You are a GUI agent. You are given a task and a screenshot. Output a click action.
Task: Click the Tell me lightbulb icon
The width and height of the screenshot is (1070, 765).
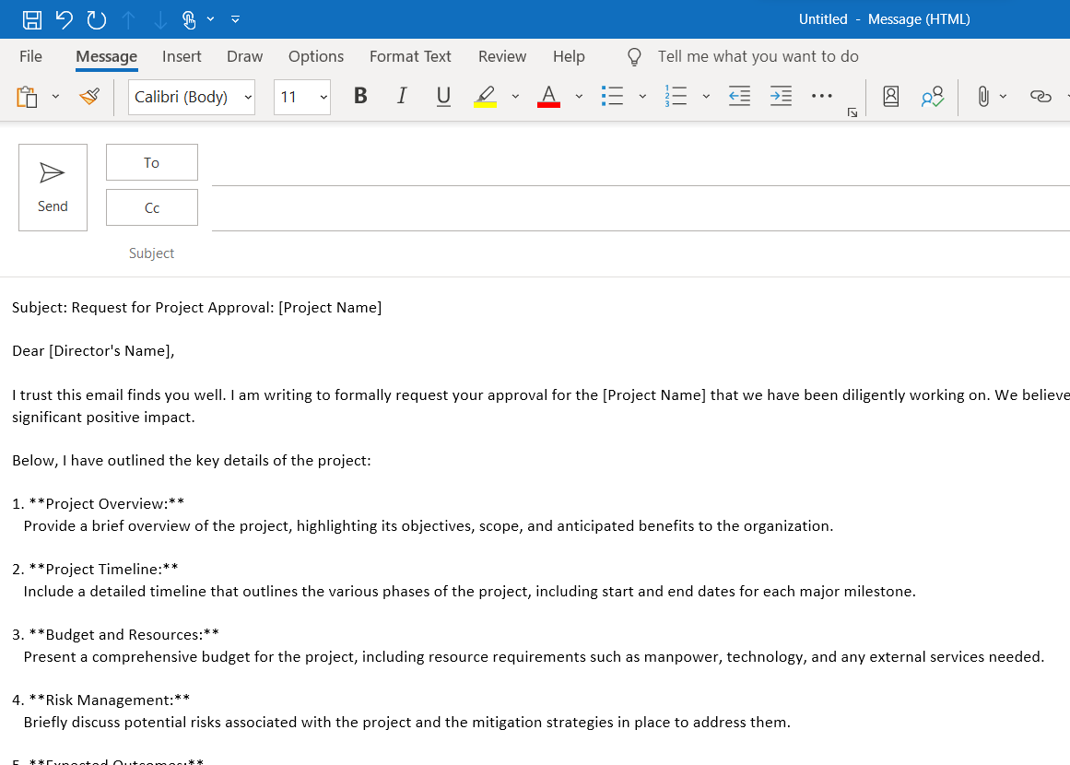click(x=635, y=56)
